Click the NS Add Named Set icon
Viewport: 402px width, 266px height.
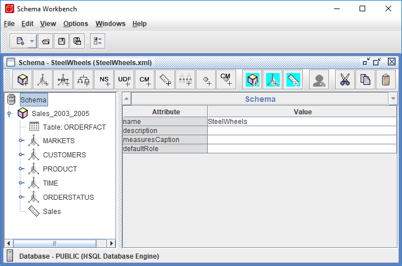tap(104, 80)
